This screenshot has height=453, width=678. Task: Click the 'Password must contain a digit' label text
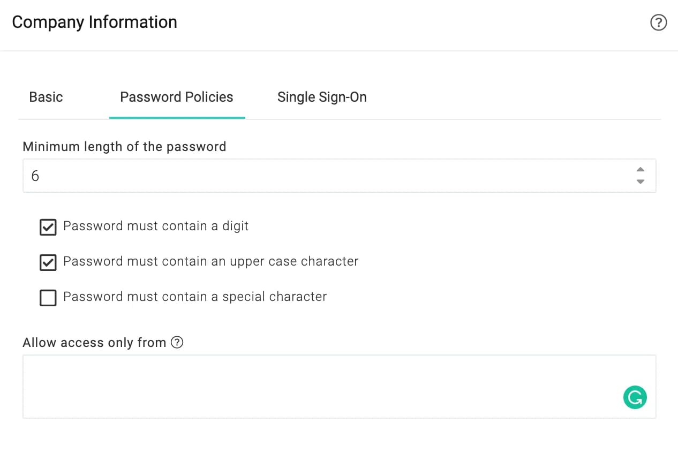(156, 226)
